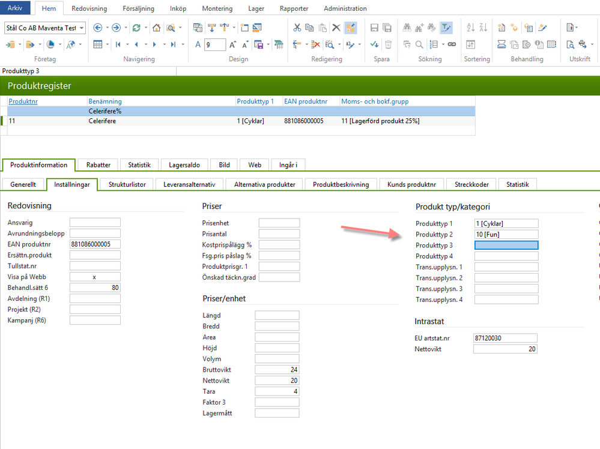Switch to the Strukturlistor sub-tab
This screenshot has width=600, height=449.
click(127, 184)
